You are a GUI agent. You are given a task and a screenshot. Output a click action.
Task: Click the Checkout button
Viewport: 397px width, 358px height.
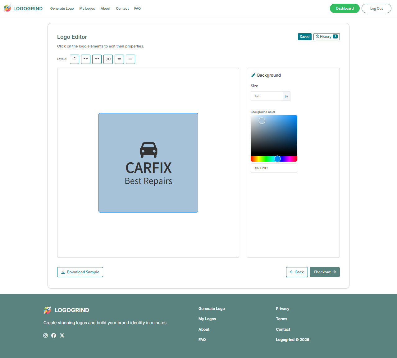324,272
